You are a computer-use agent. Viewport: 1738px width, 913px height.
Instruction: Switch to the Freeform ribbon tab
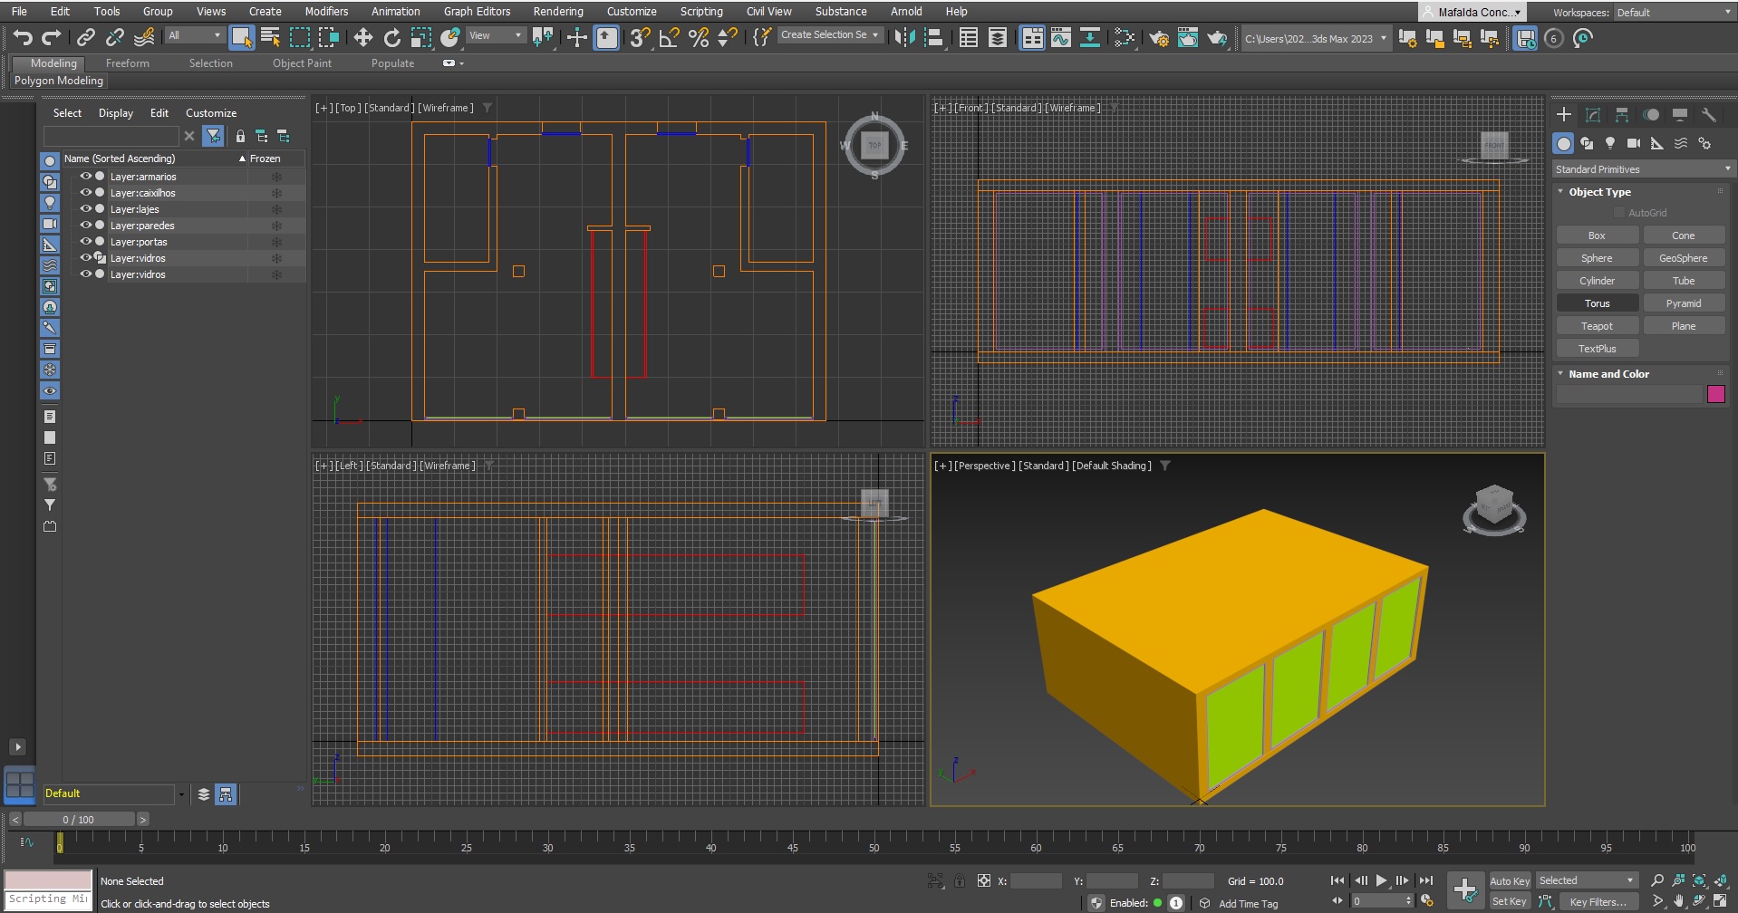tap(127, 63)
